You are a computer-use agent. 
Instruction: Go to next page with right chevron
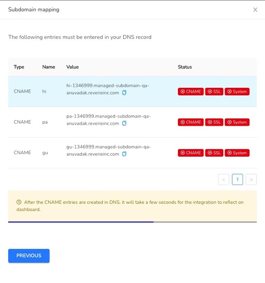coord(251,180)
